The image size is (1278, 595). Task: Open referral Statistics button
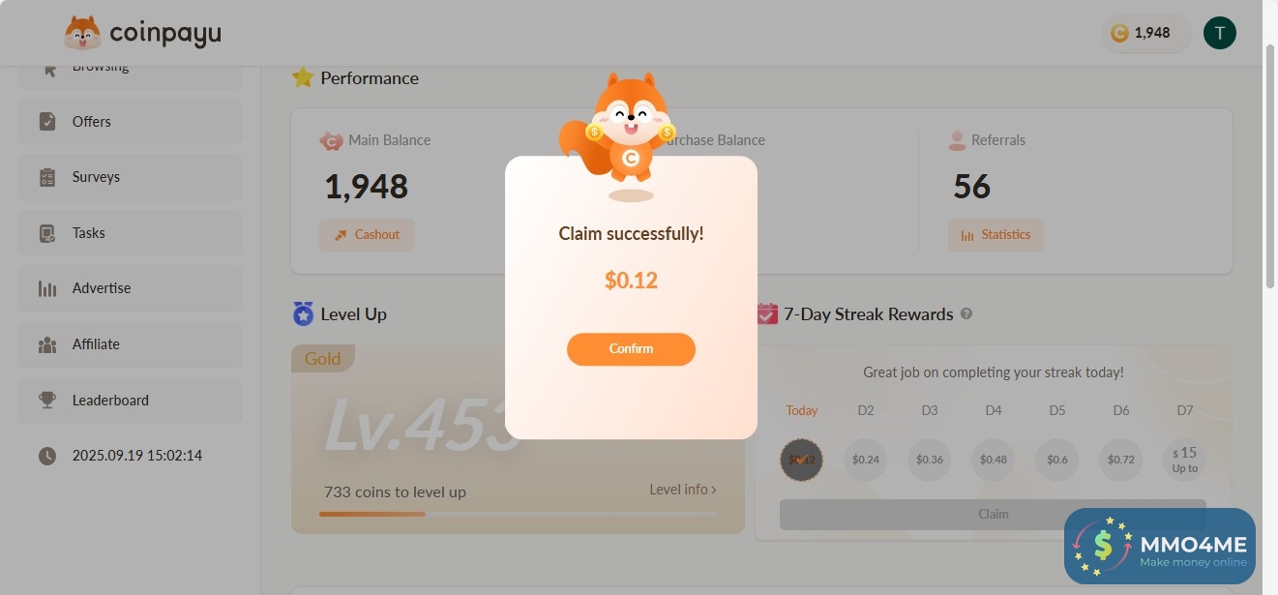point(996,234)
